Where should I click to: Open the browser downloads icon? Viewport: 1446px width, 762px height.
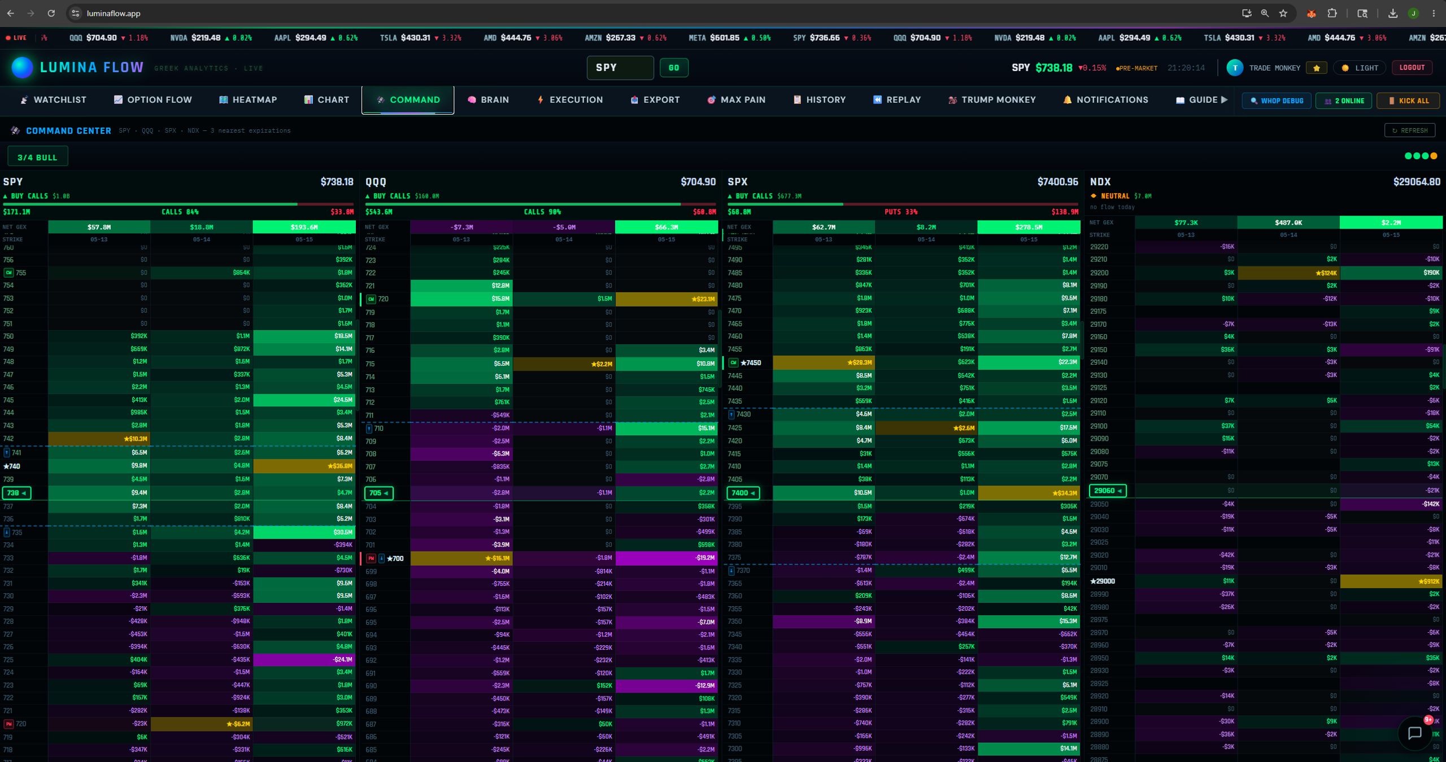(1393, 13)
